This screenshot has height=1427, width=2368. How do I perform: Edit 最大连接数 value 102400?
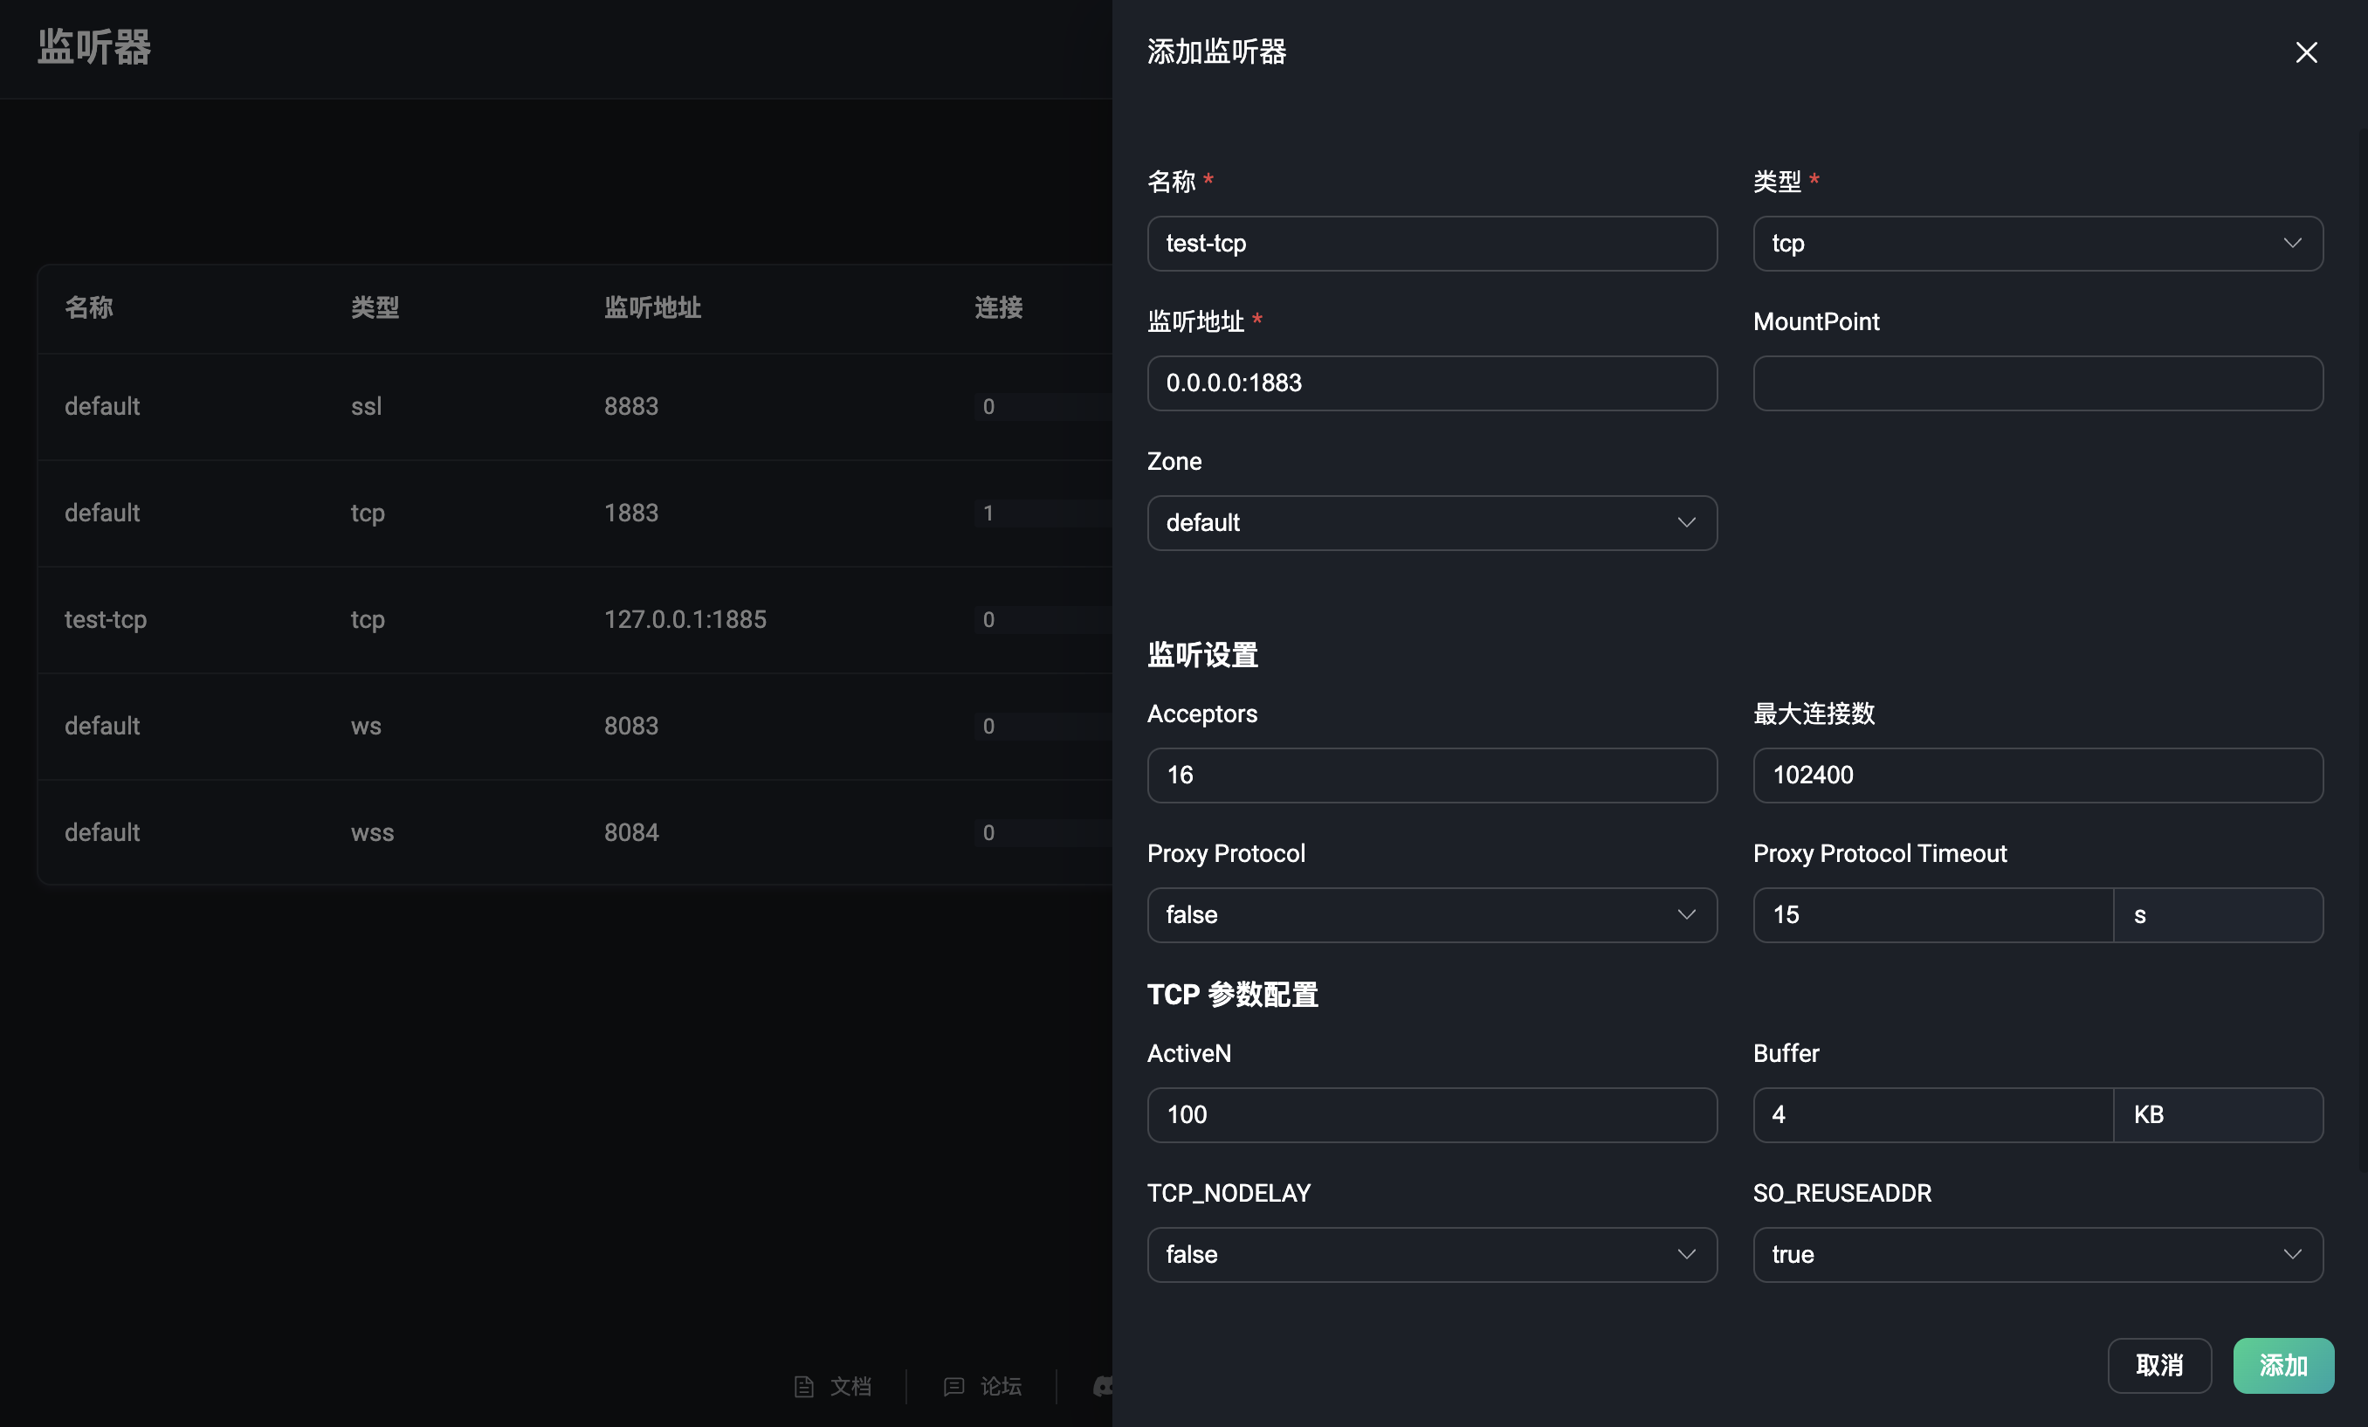click(x=2036, y=775)
